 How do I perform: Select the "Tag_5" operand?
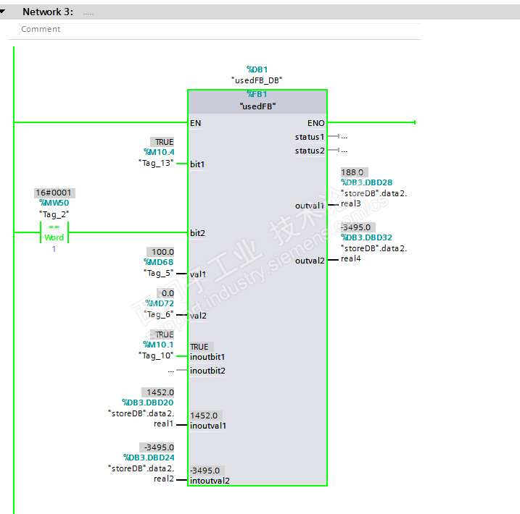point(158,273)
